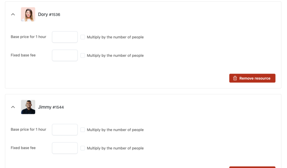Click Jimmy's "Fixed base fee" label
This screenshot has height=168, width=287.
point(23,148)
